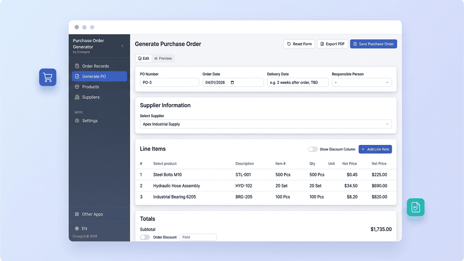Click the Select product column header
The image size is (464, 261).
click(x=165, y=163)
